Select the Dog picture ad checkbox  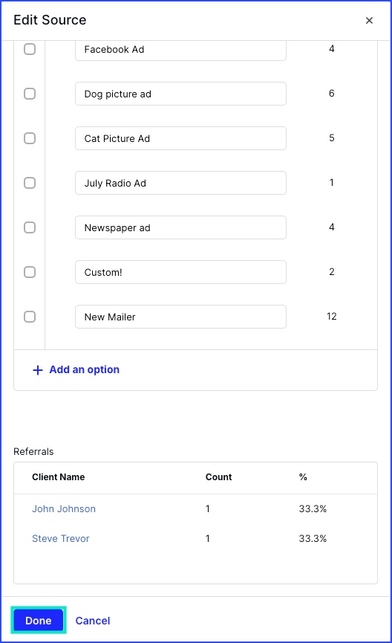click(30, 94)
